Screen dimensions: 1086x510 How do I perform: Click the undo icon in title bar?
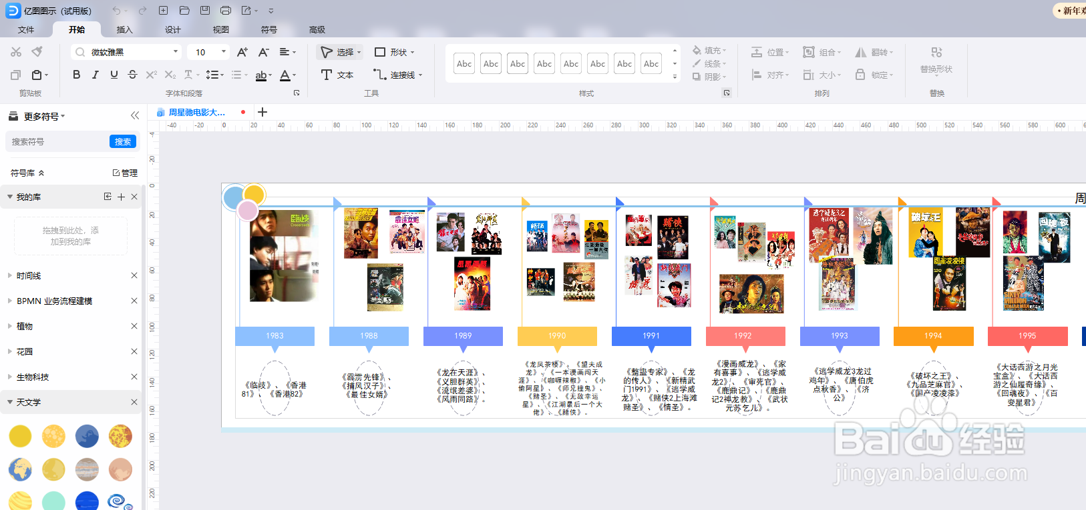(117, 11)
